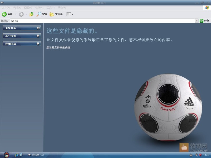
Task: Click the 其它位置 panel header text
Action: pos(11,36)
